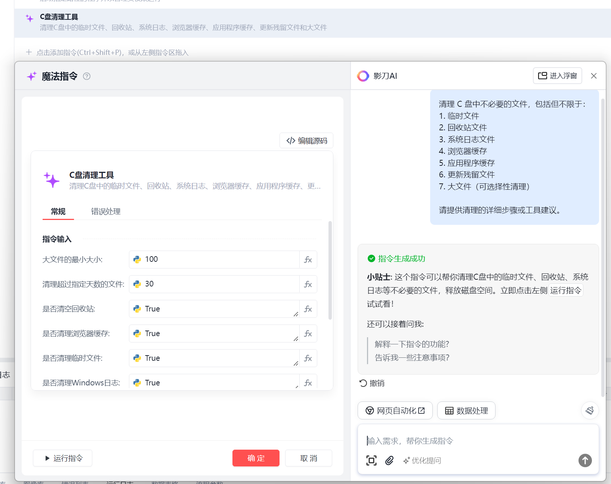Click the magic sparkle icon of C盘清理工具 card

[x=52, y=180]
